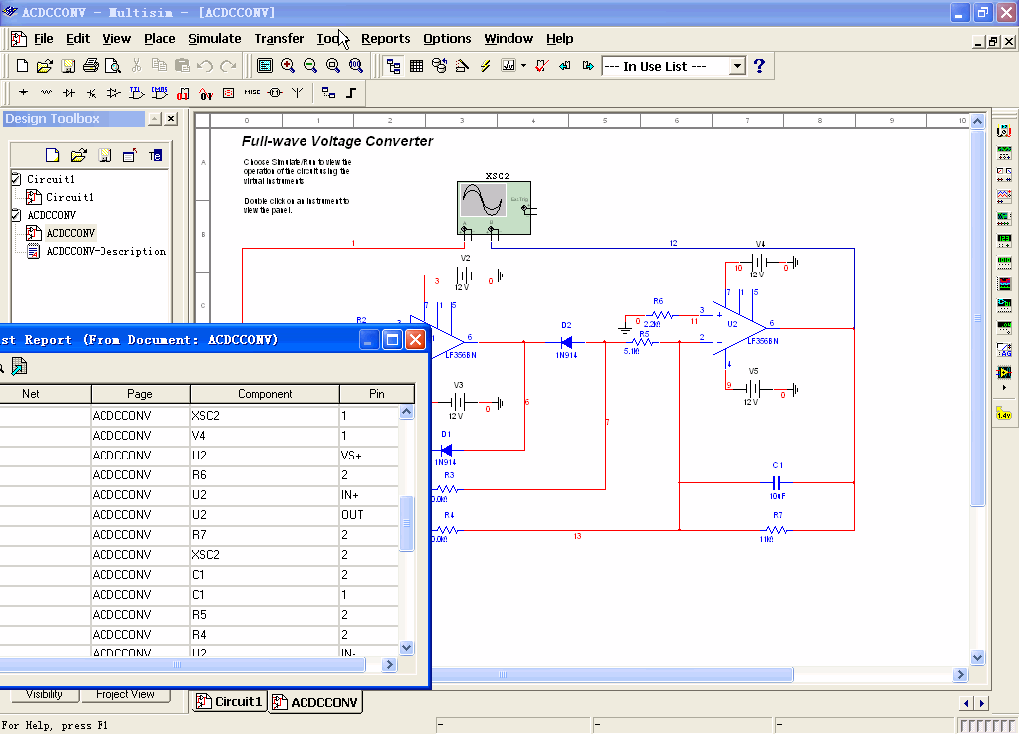Screen dimensions: 1019x734
Task: Open Print Preview from the toolbar
Action: click(x=113, y=66)
